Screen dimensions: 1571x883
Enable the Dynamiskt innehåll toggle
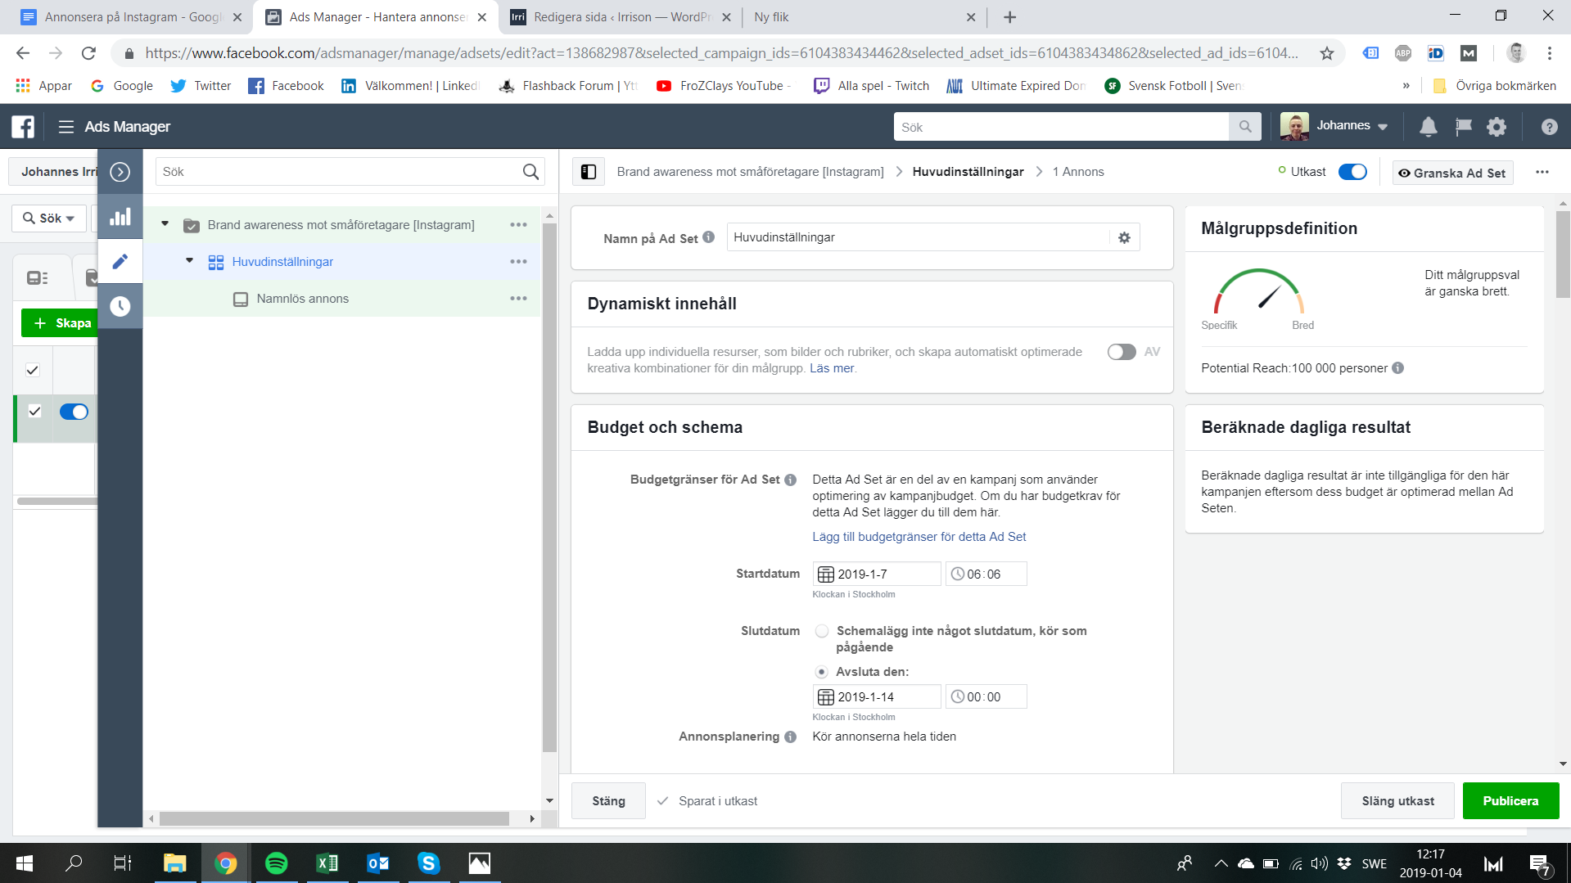1121,352
